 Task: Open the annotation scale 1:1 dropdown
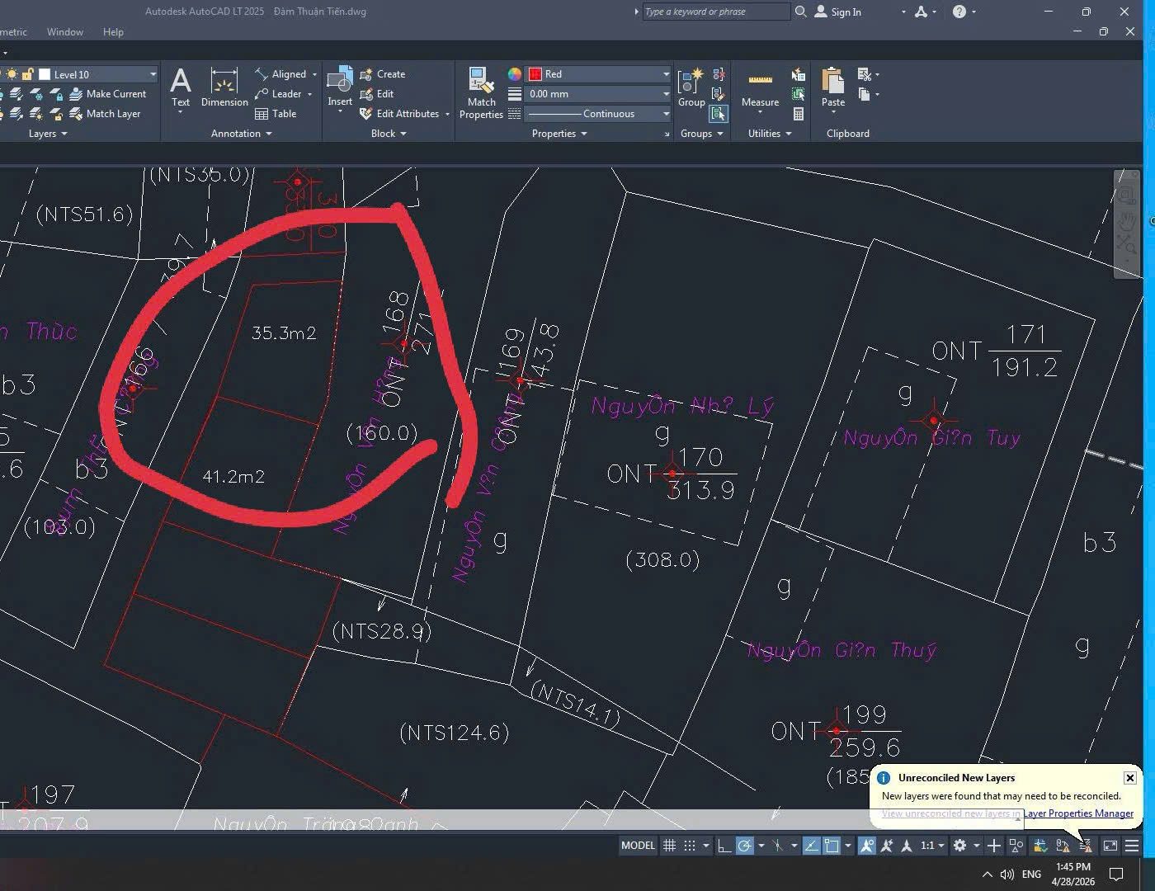click(x=932, y=846)
